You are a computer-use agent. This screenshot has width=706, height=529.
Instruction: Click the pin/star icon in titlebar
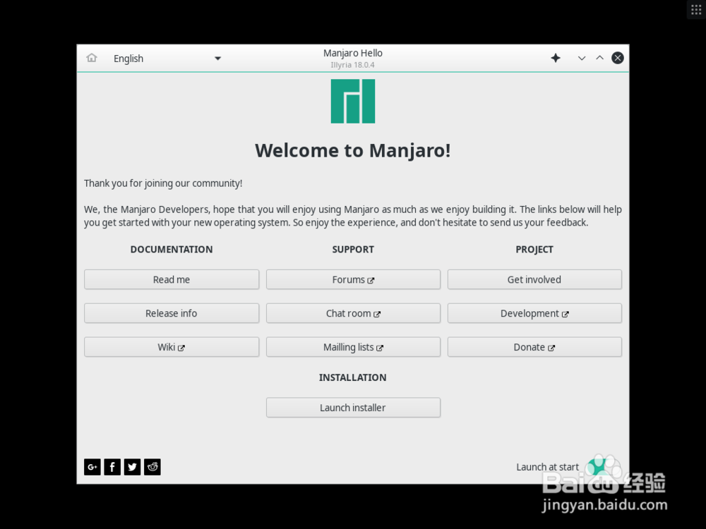click(556, 58)
